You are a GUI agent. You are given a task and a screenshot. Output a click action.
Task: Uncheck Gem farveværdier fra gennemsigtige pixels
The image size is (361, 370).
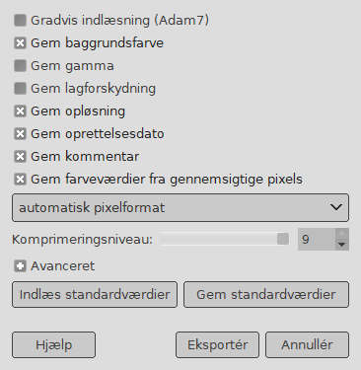(x=20, y=180)
